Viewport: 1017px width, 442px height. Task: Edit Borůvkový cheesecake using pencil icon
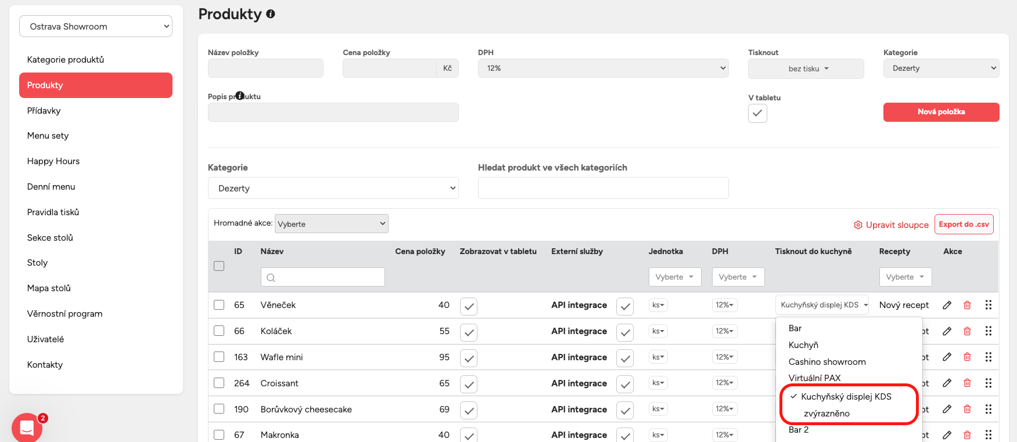(x=947, y=409)
